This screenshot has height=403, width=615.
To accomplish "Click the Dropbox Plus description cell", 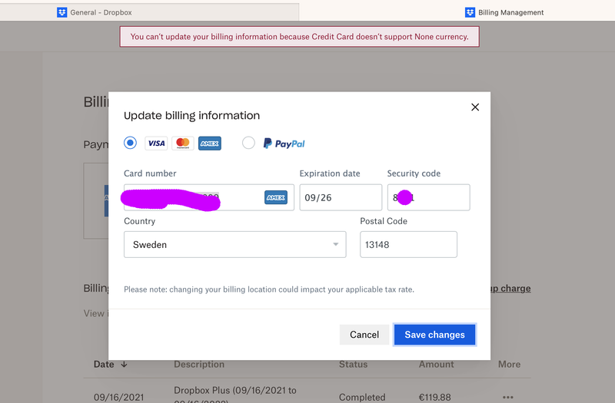I will click(235, 395).
